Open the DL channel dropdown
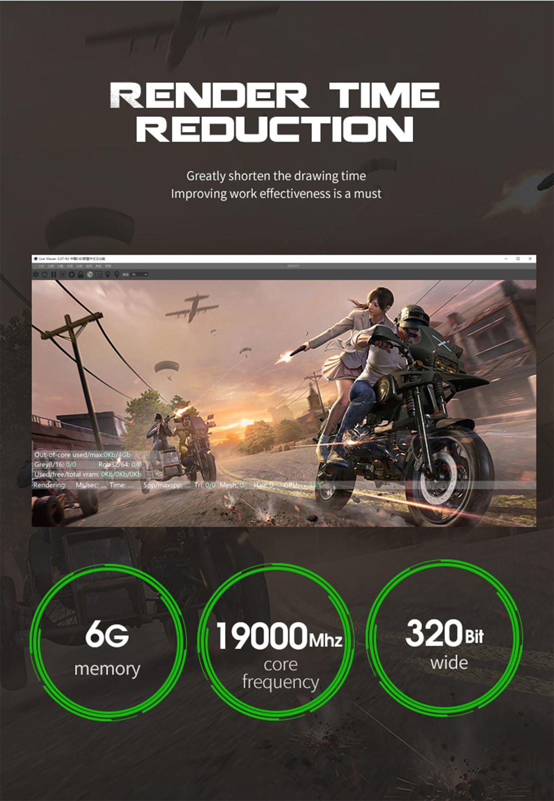This screenshot has height=801, width=554. (x=139, y=274)
